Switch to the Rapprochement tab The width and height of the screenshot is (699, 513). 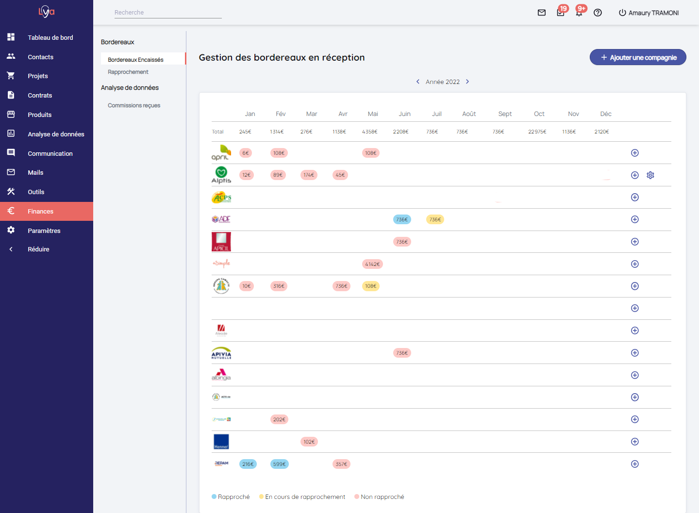[128, 72]
